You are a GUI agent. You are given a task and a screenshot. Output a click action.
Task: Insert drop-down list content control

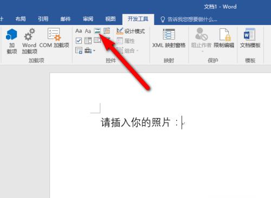point(97,40)
